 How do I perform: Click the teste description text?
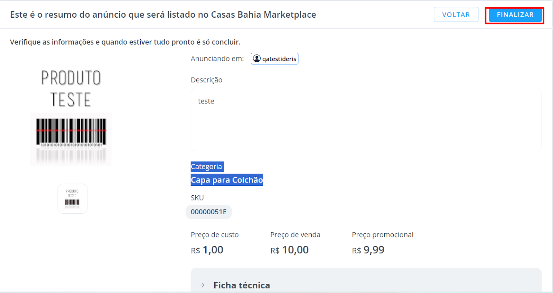206,101
